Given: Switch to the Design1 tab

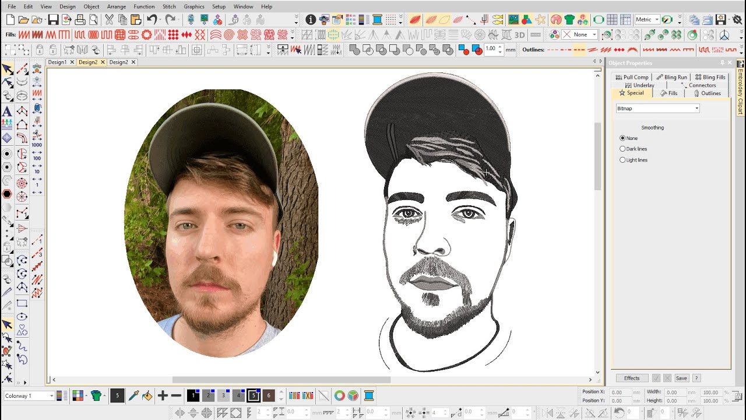Looking at the screenshot, I should (57, 62).
